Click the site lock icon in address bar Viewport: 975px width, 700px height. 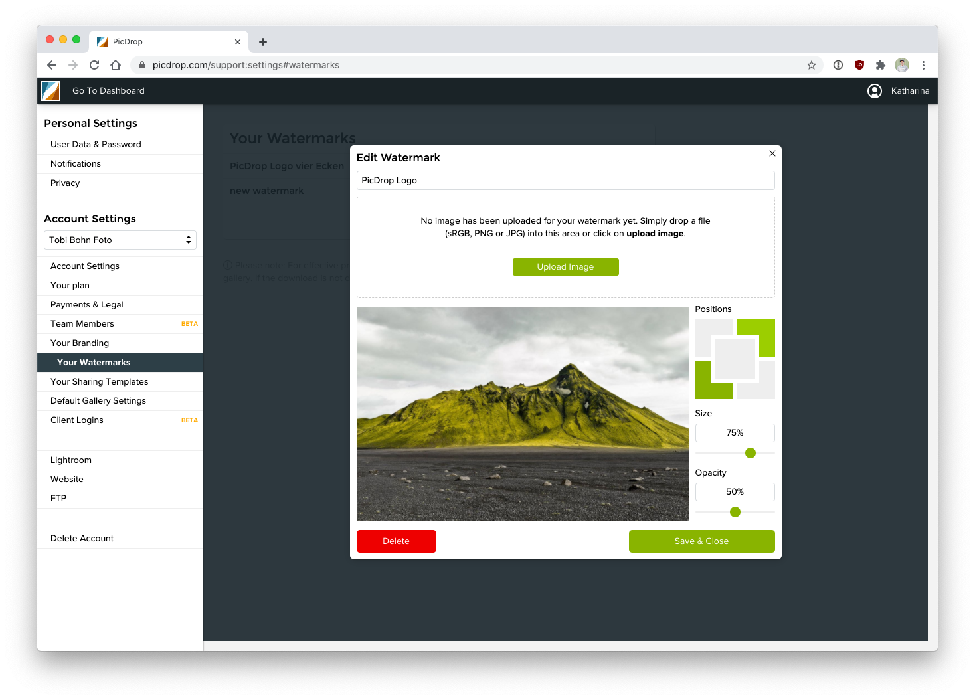point(141,65)
